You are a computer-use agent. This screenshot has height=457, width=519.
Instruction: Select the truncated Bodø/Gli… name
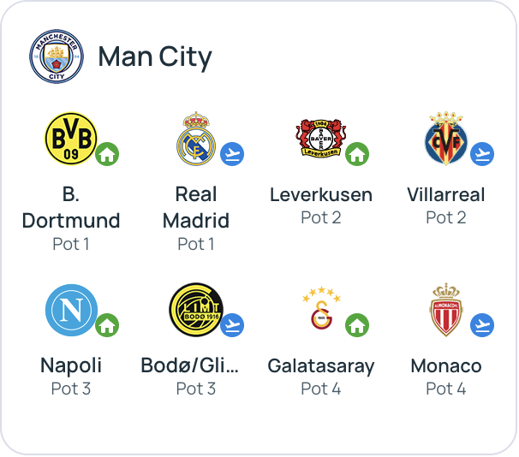(190, 366)
